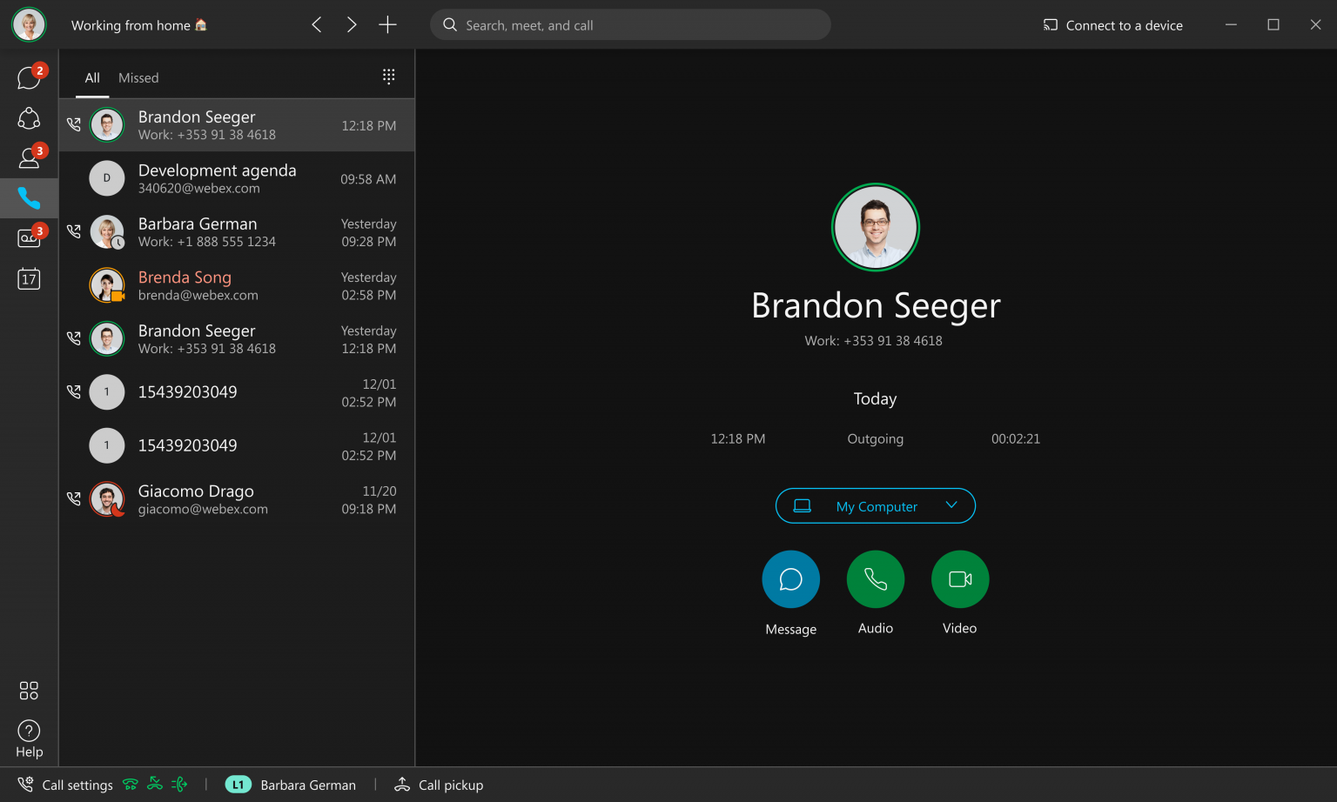This screenshot has height=802, width=1337.
Task: Switch to the Missed calls tab
Action: point(138,77)
